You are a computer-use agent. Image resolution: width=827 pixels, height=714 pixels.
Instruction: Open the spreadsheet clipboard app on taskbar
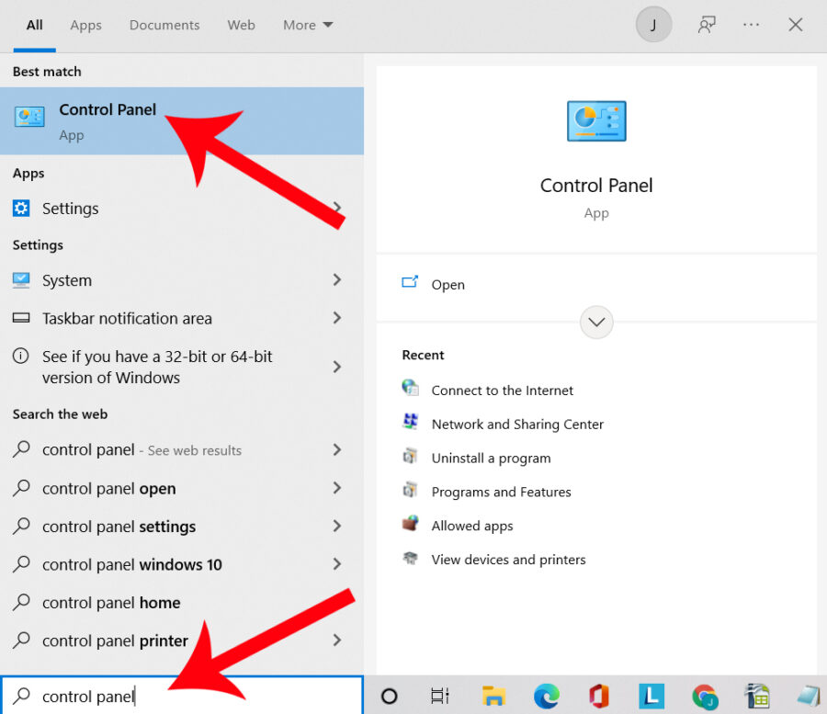point(757,696)
